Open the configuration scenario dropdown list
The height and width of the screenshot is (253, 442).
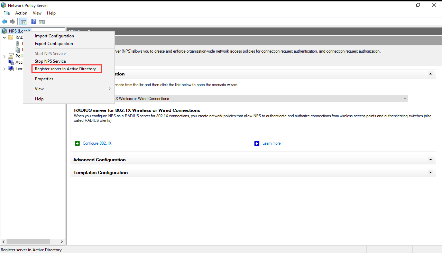coord(404,98)
